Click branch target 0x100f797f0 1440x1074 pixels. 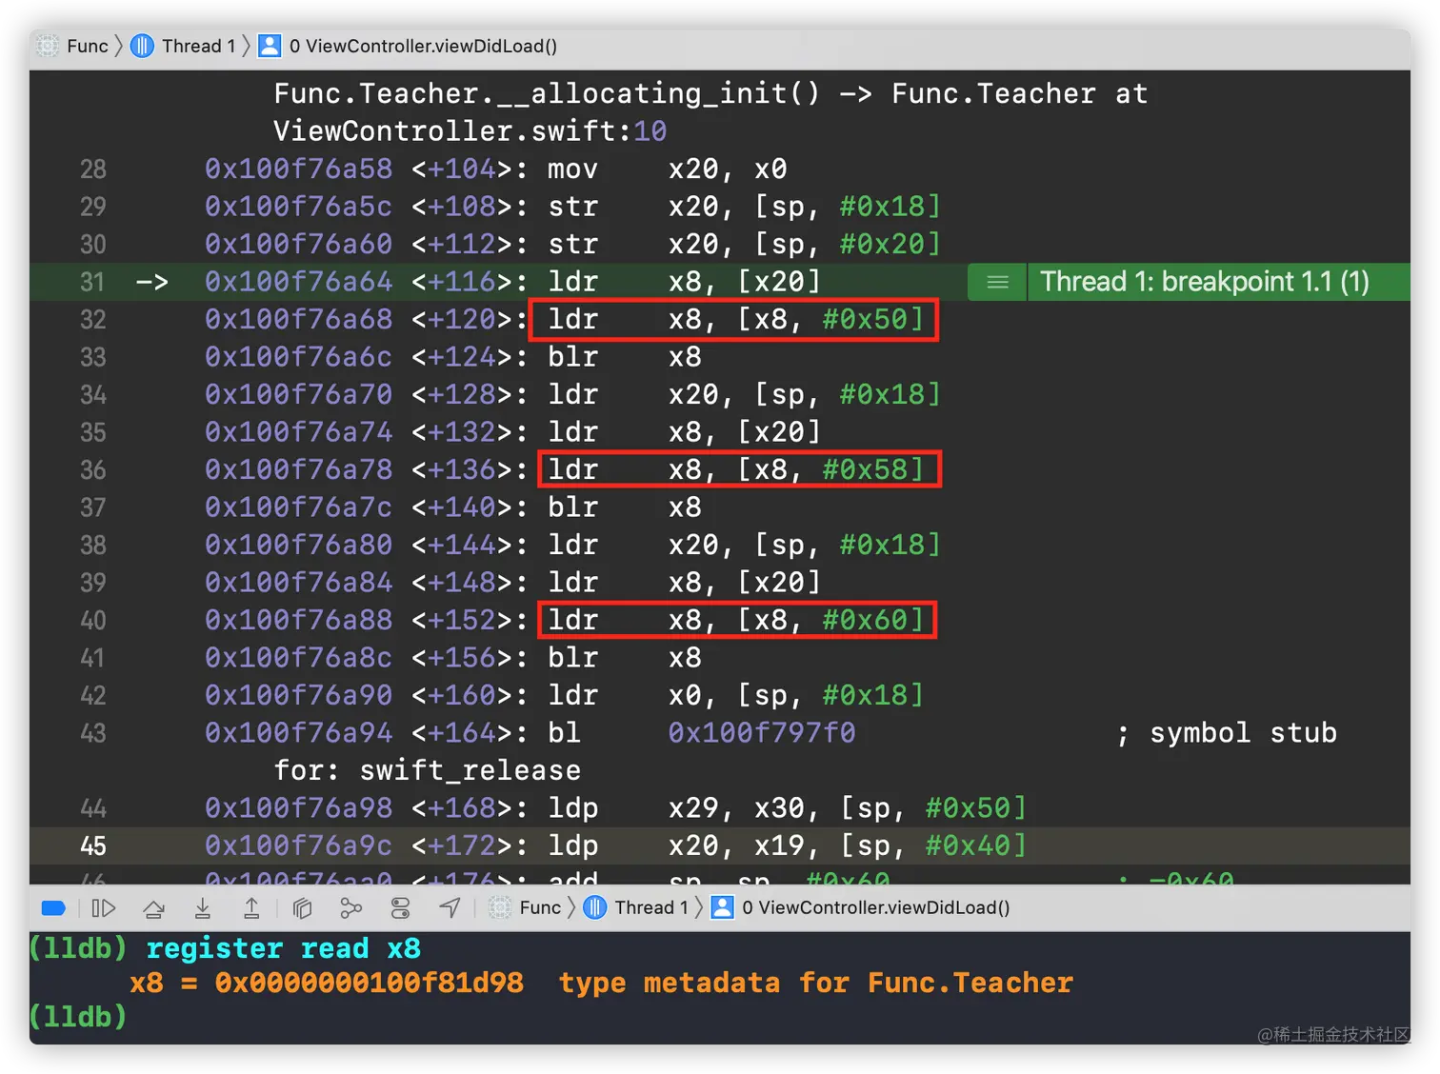(x=761, y=733)
